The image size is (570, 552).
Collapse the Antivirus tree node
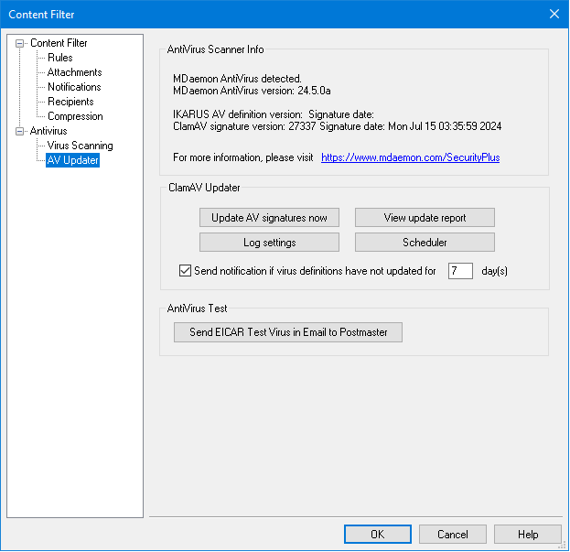coord(20,131)
